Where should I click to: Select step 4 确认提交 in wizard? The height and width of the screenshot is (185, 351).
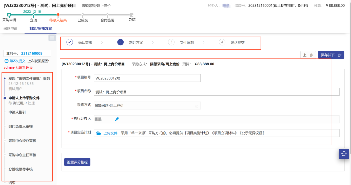click(x=222, y=42)
